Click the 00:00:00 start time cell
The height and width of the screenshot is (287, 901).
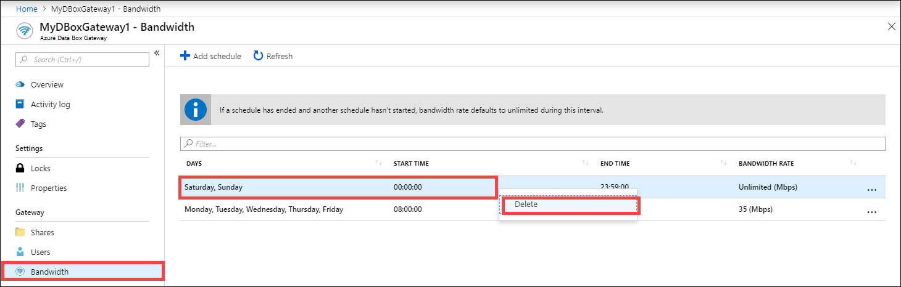pyautogui.click(x=408, y=187)
